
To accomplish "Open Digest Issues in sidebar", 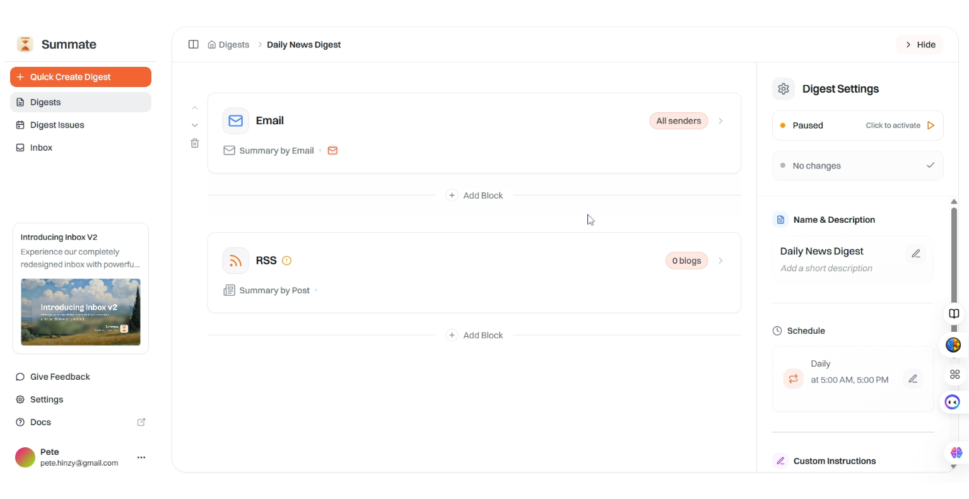I will coord(57,125).
